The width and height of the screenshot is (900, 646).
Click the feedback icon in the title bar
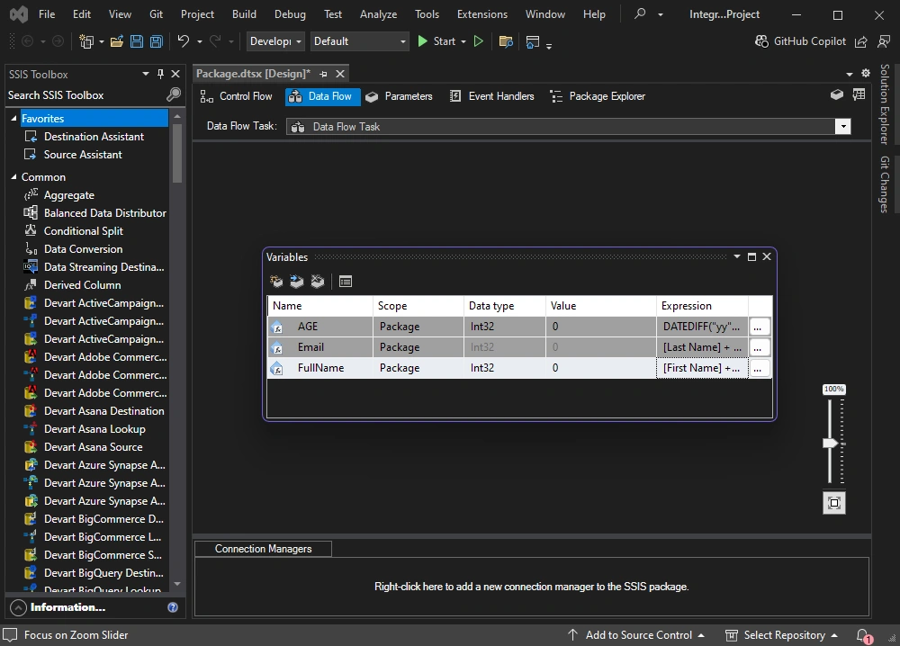tap(884, 41)
